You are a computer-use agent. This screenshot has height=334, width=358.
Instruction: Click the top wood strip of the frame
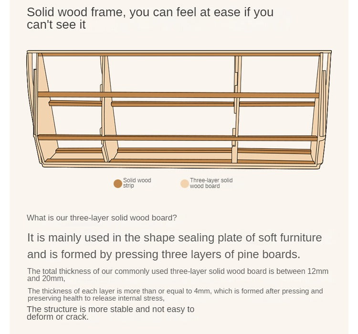pyautogui.click(x=179, y=54)
